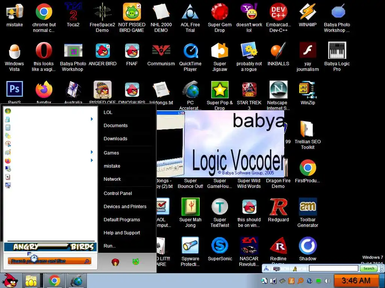This screenshot has width=385, height=288.
Task: Open the Photoshop Ps desktop icon
Action: (15, 89)
